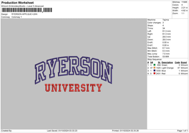Click the EndY value 0.00 in
The width and height of the screenshot is (189, 133).
(166, 45)
